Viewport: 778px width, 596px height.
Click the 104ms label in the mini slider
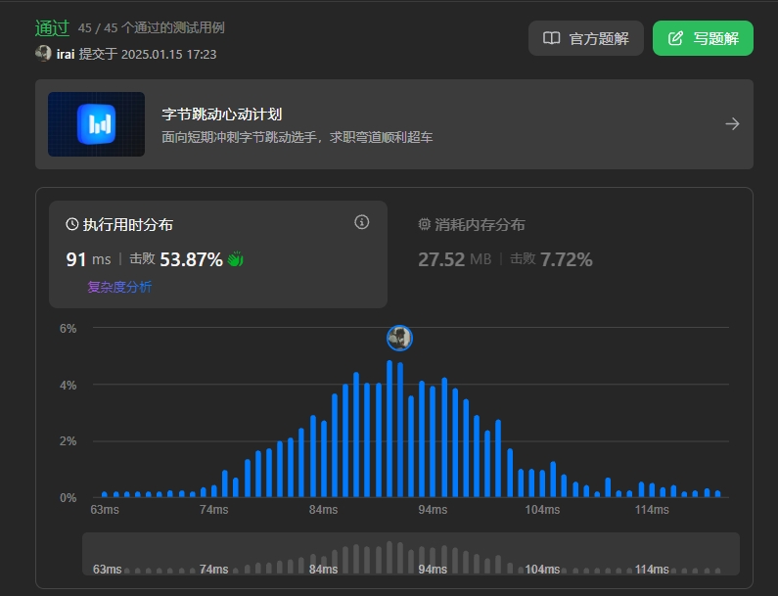click(x=542, y=570)
